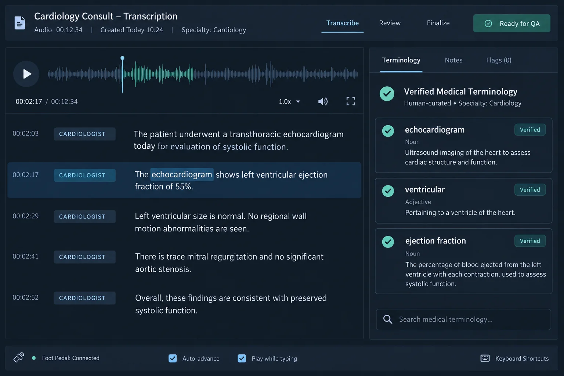
Task: Open the Notes tab
Action: pos(453,60)
